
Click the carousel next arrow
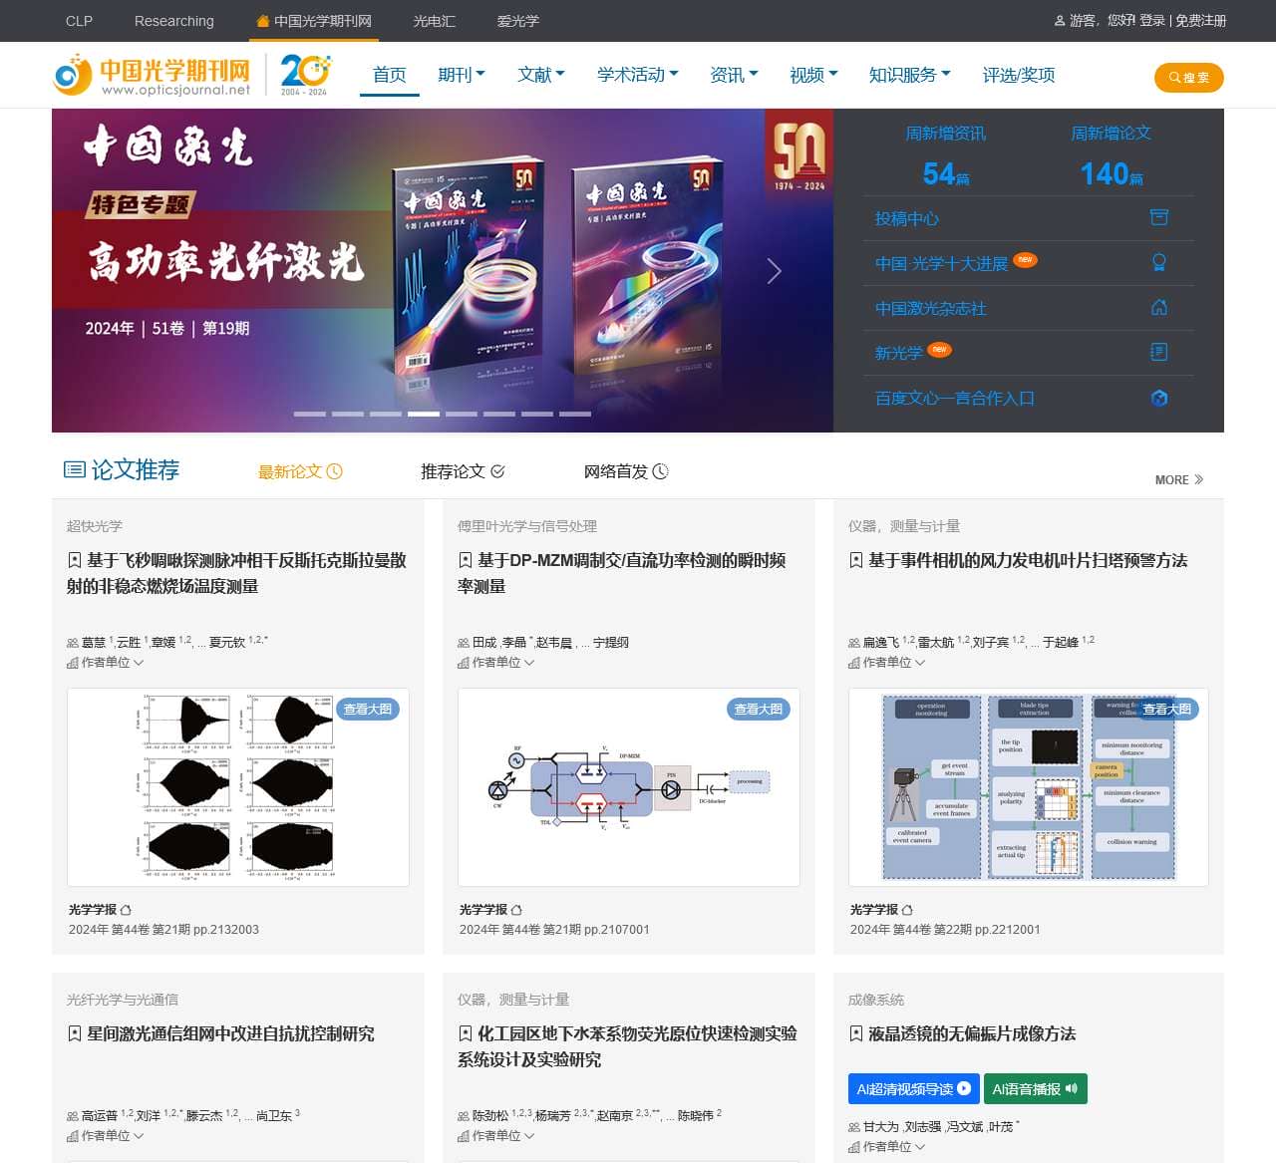775,270
